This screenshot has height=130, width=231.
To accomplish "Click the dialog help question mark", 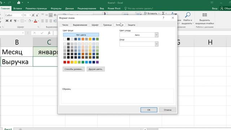I will (x=163, y=18).
